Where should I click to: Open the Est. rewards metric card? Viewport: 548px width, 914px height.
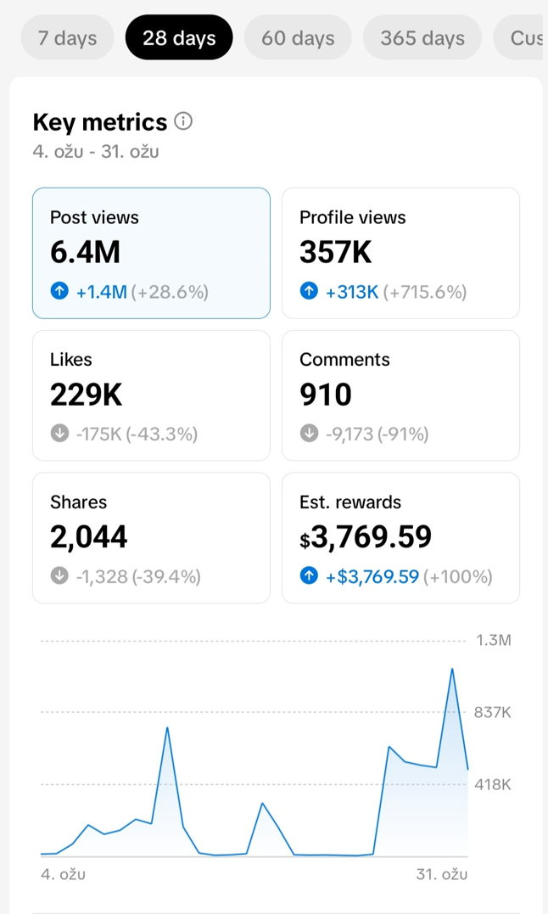400,537
